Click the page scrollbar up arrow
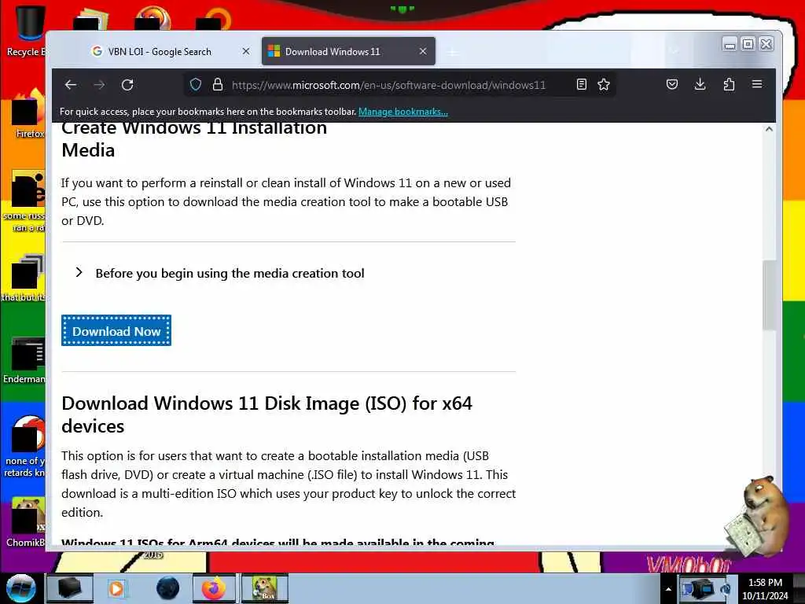 (x=769, y=130)
